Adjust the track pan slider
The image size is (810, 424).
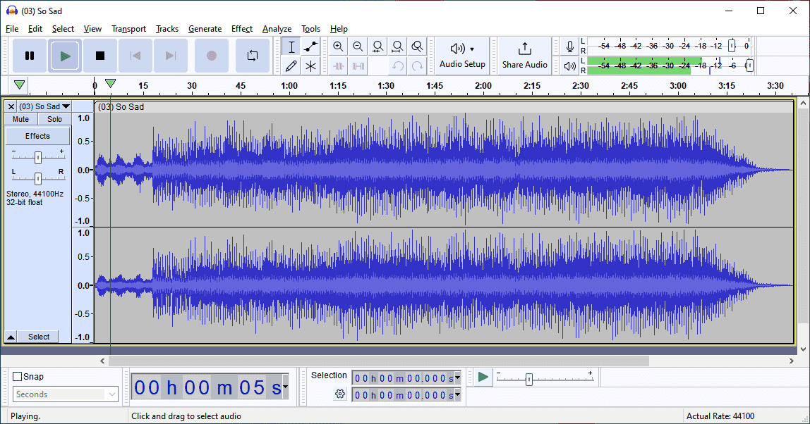pyautogui.click(x=38, y=178)
